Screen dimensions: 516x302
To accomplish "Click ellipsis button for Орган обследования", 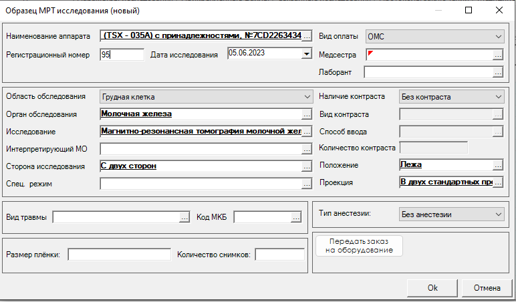I will click(x=307, y=114).
